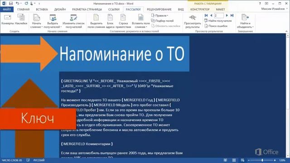Click the GREETINGLINE field code
This screenshot has height=163, width=290.
point(117,86)
